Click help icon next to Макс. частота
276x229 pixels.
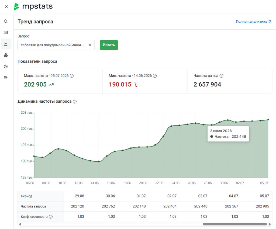click(72, 76)
